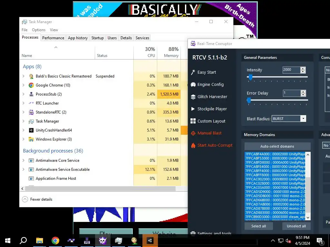Collapse Task Manager with Fewer details
Viewport: 330px width, 247px height.
tap(37, 199)
